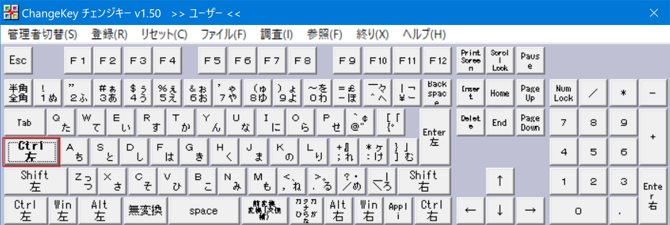Select the End key
670x225 pixels.
[500, 122]
